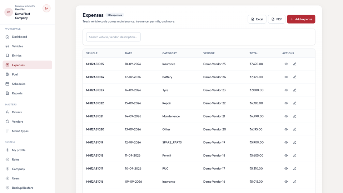Click the Demo Vendor 16 cell

(x=214, y=182)
